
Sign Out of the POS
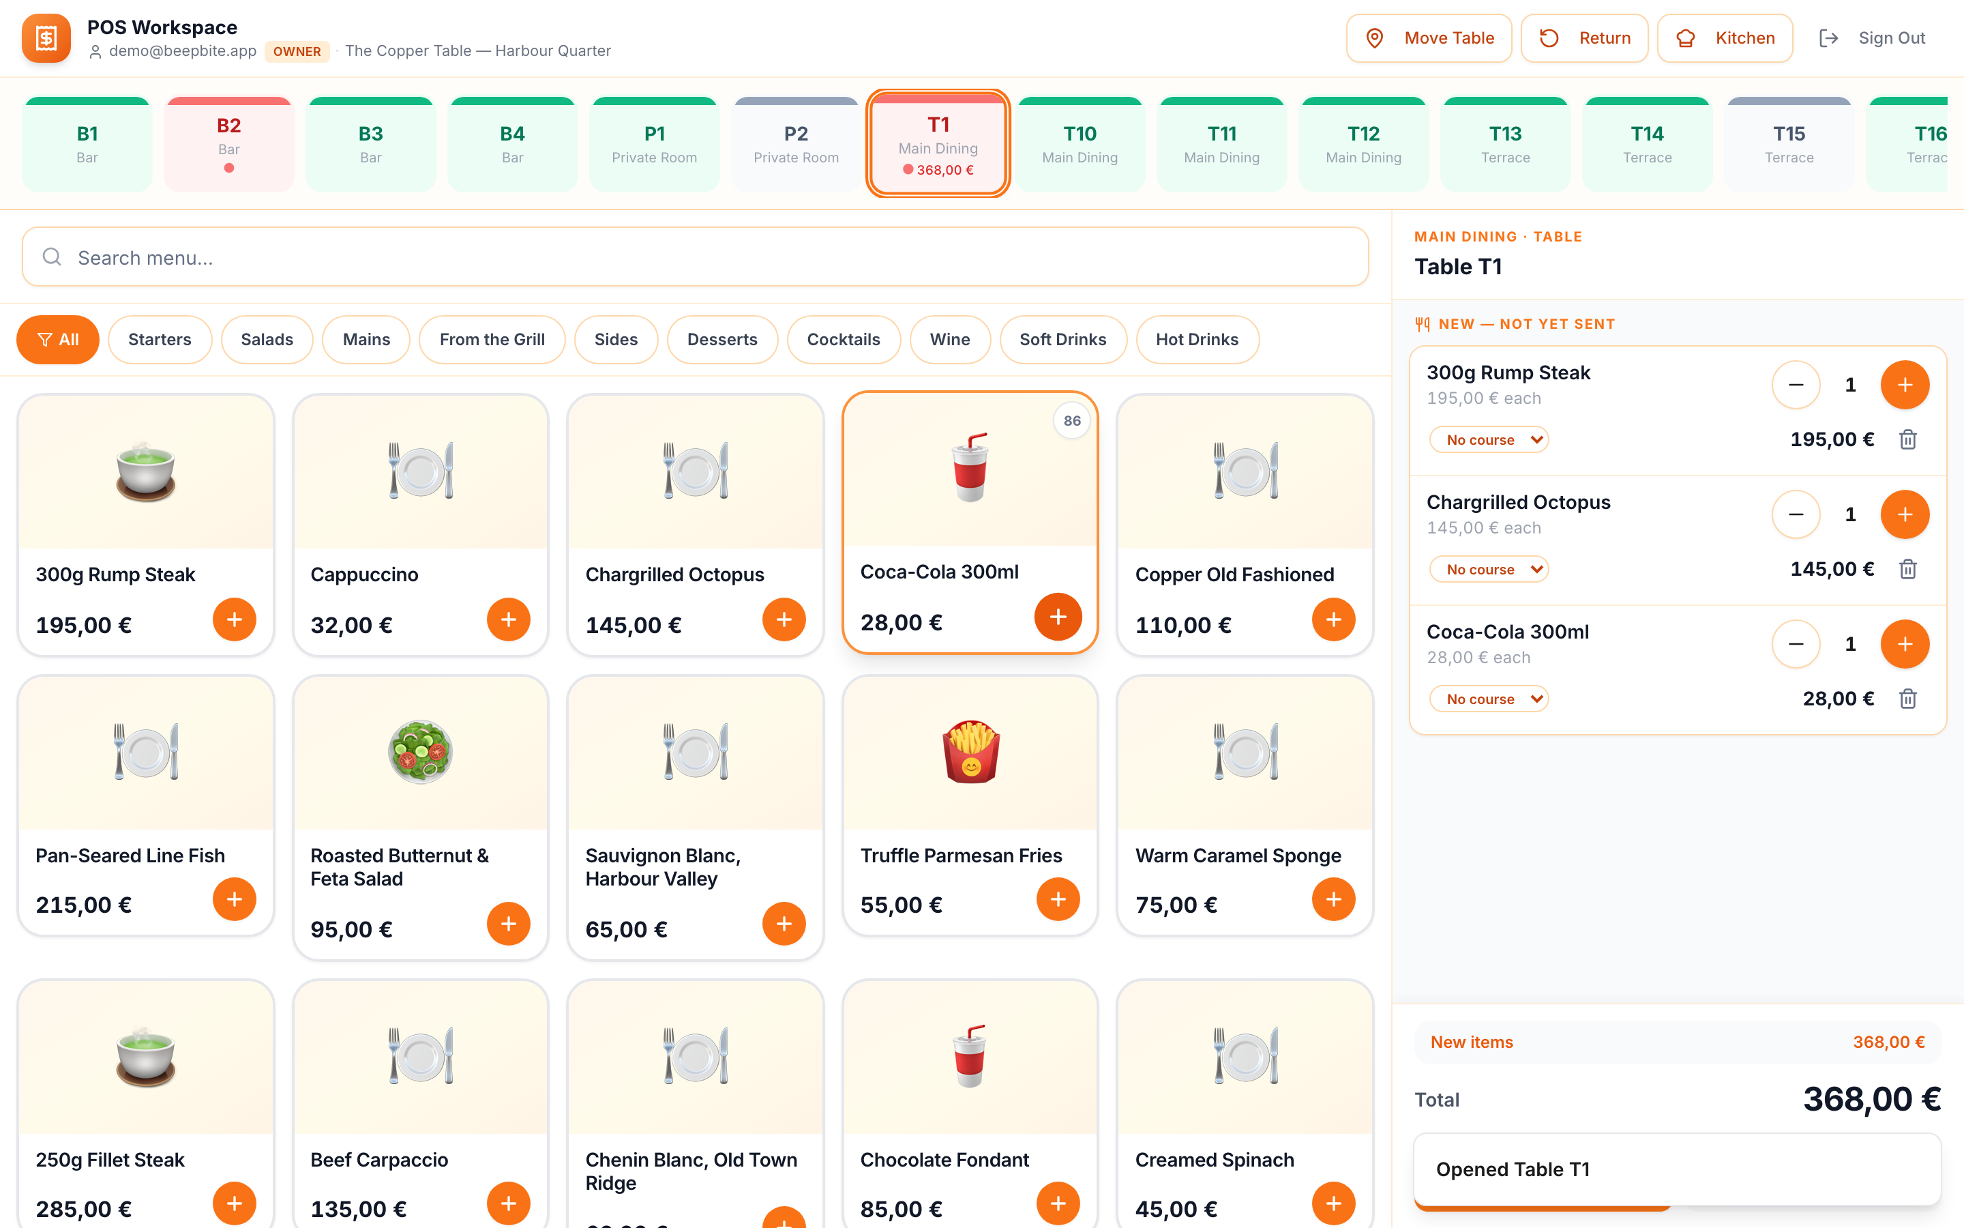pos(1871,38)
